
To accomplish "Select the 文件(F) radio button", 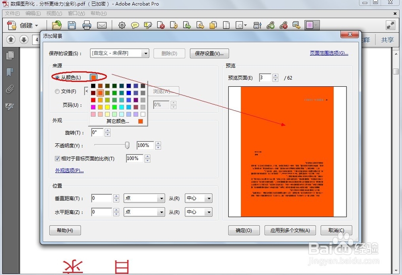I will [x=57, y=92].
